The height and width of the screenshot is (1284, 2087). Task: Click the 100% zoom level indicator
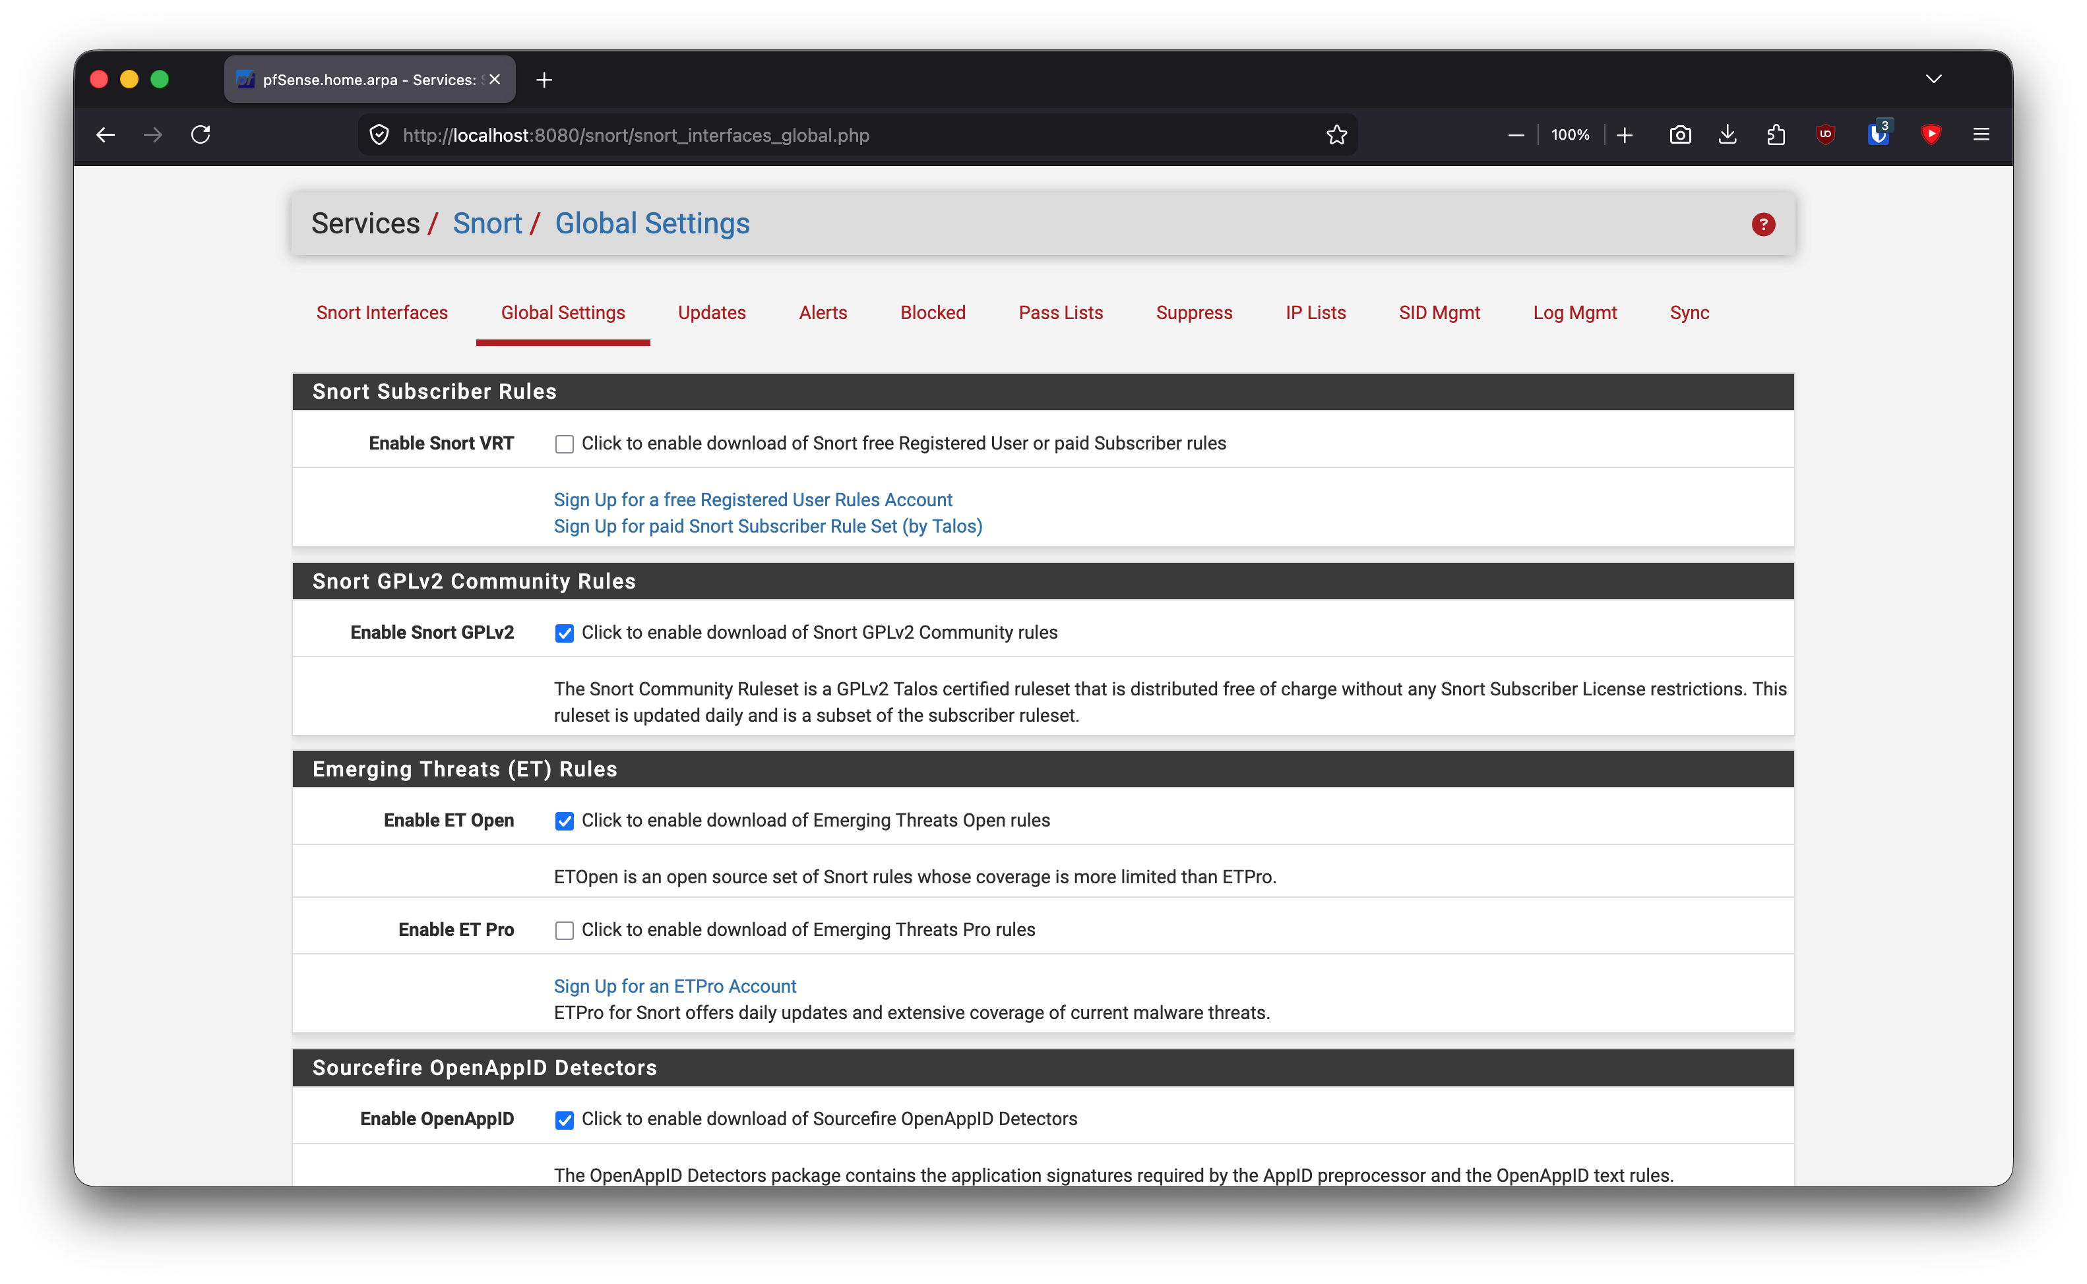point(1569,135)
